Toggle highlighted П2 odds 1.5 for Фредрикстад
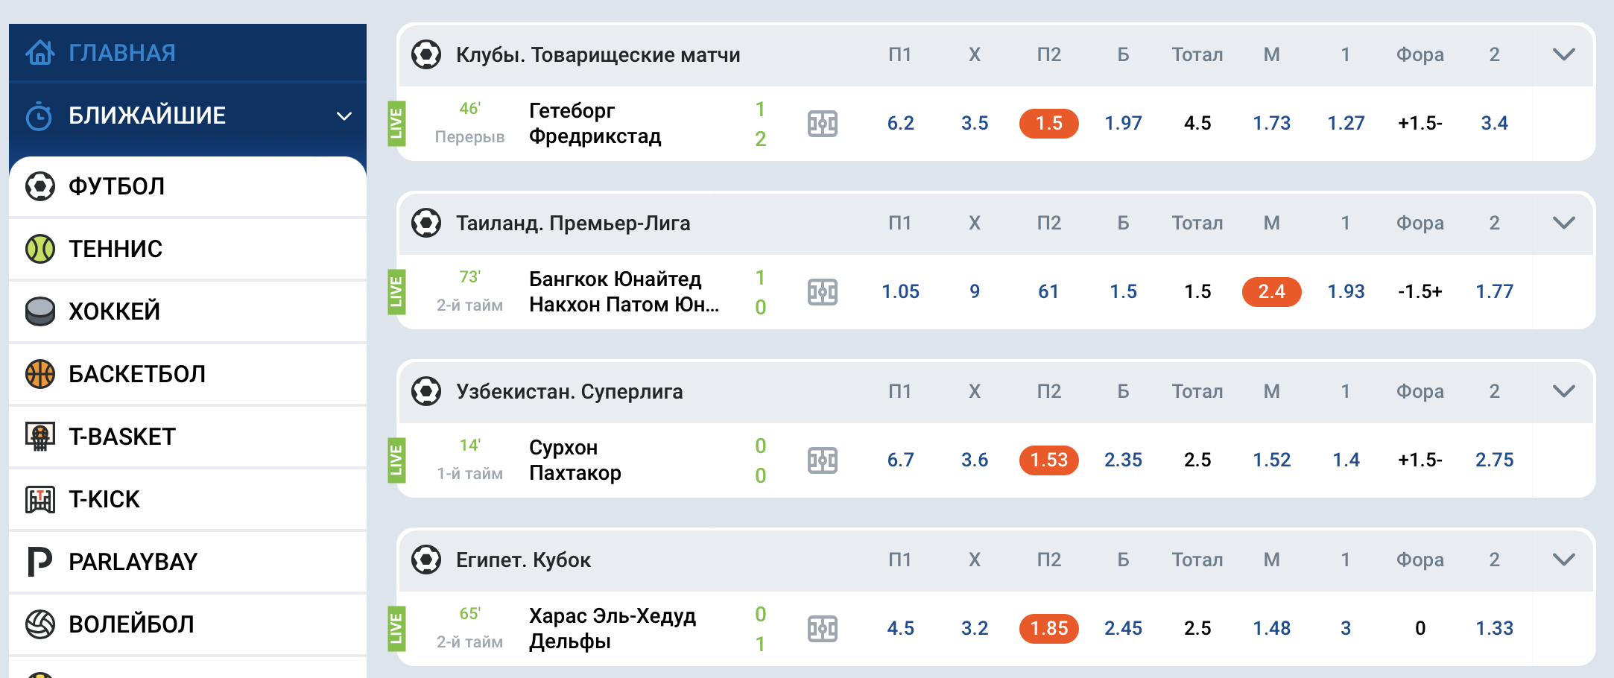 (1048, 124)
